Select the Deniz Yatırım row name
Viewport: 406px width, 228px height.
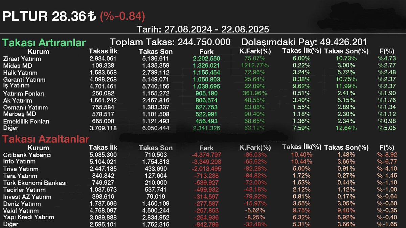(x=22, y=204)
